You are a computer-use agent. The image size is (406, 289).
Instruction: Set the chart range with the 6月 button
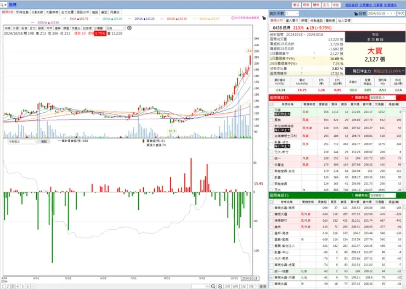click(235, 286)
